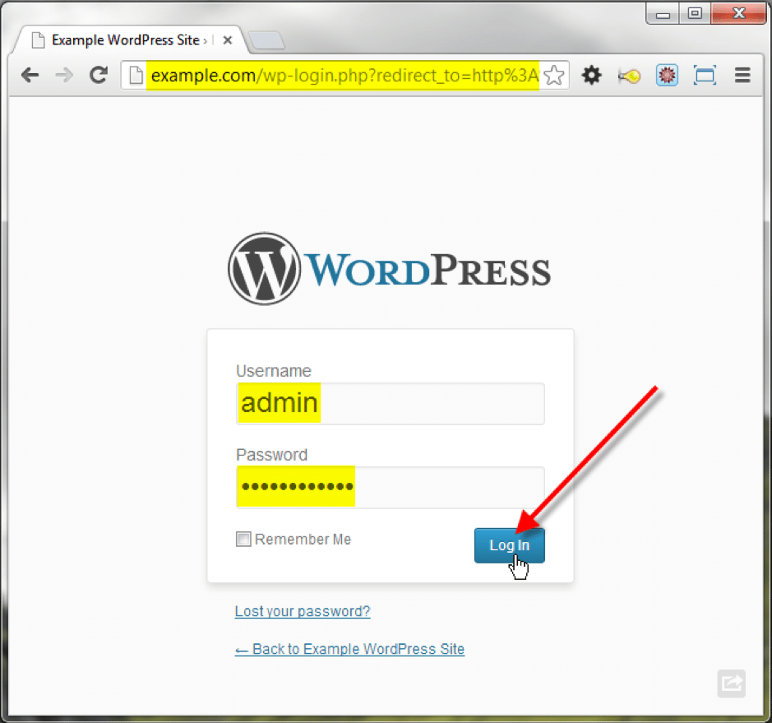Screen dimensions: 772x723
Task: Bookmark this page with the star icon
Action: [x=554, y=76]
